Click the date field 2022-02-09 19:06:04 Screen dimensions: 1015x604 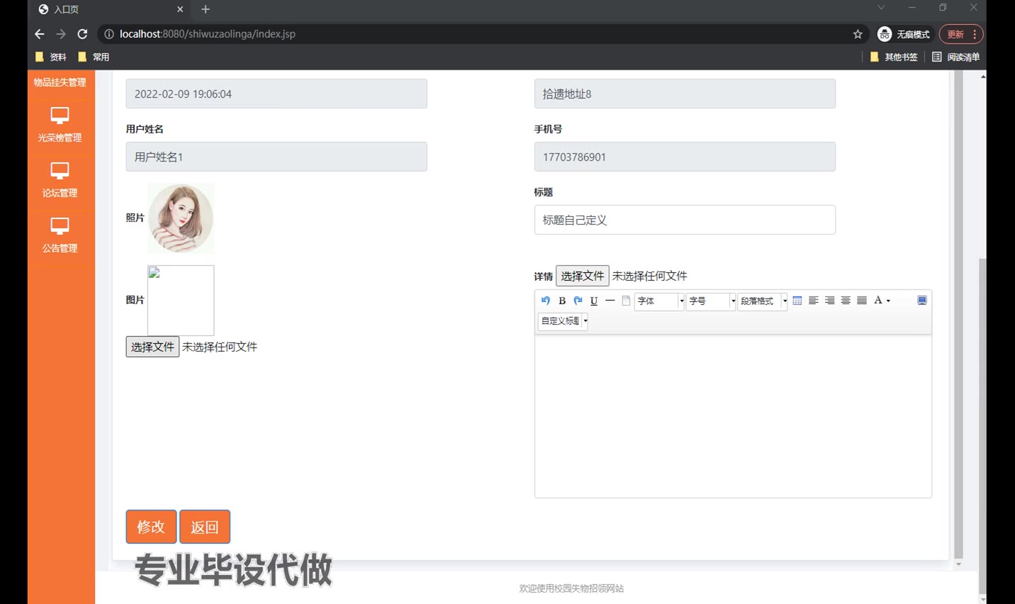click(276, 94)
